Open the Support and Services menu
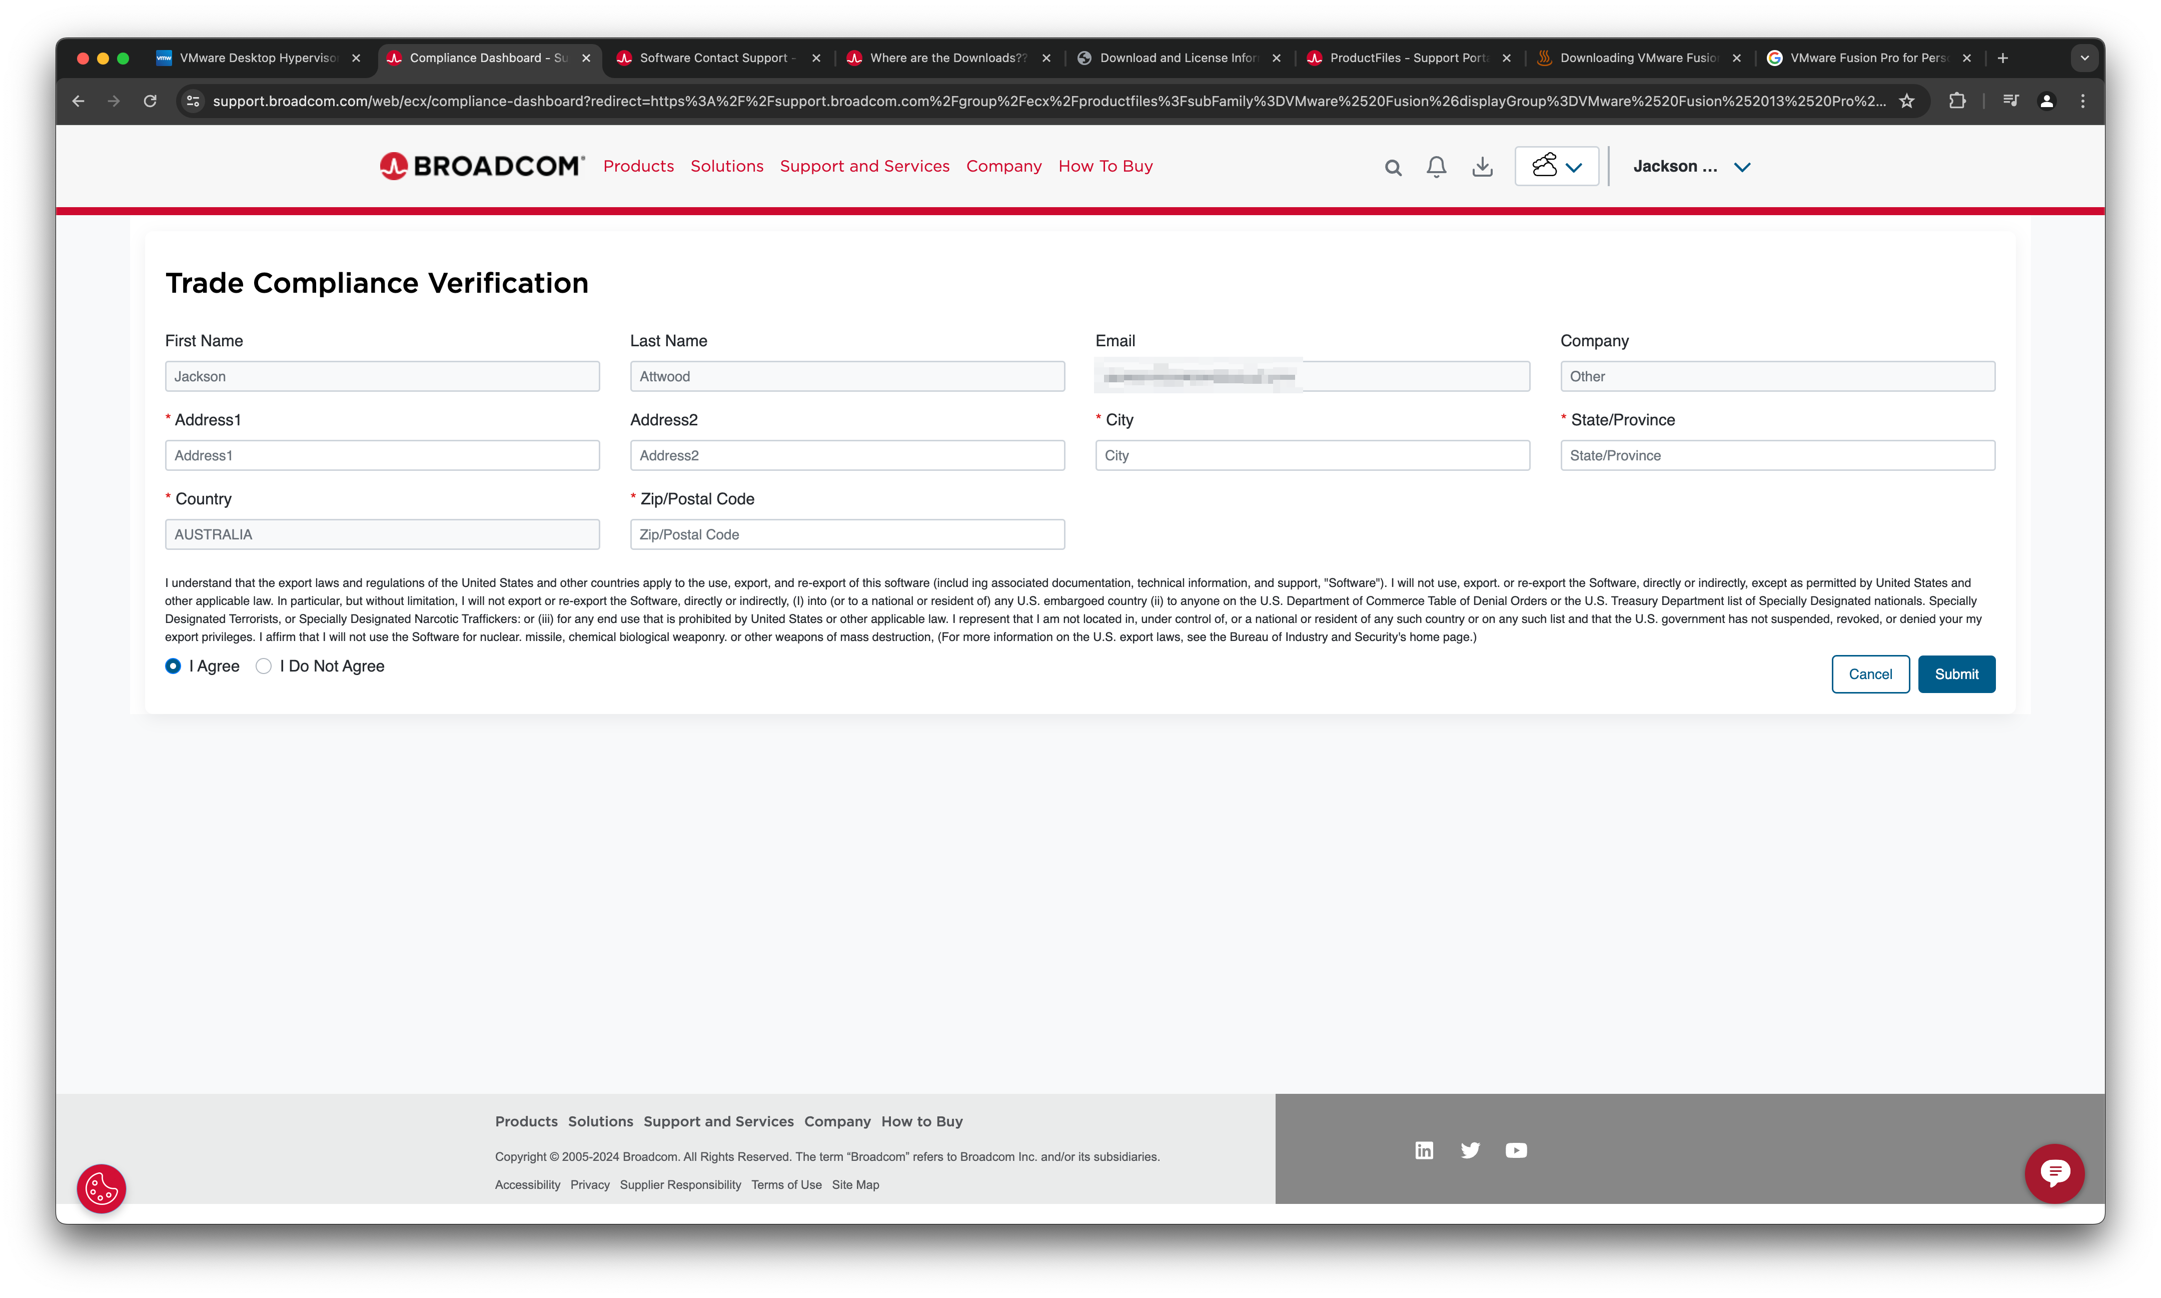Viewport: 2161px width, 1298px height. coord(864,166)
